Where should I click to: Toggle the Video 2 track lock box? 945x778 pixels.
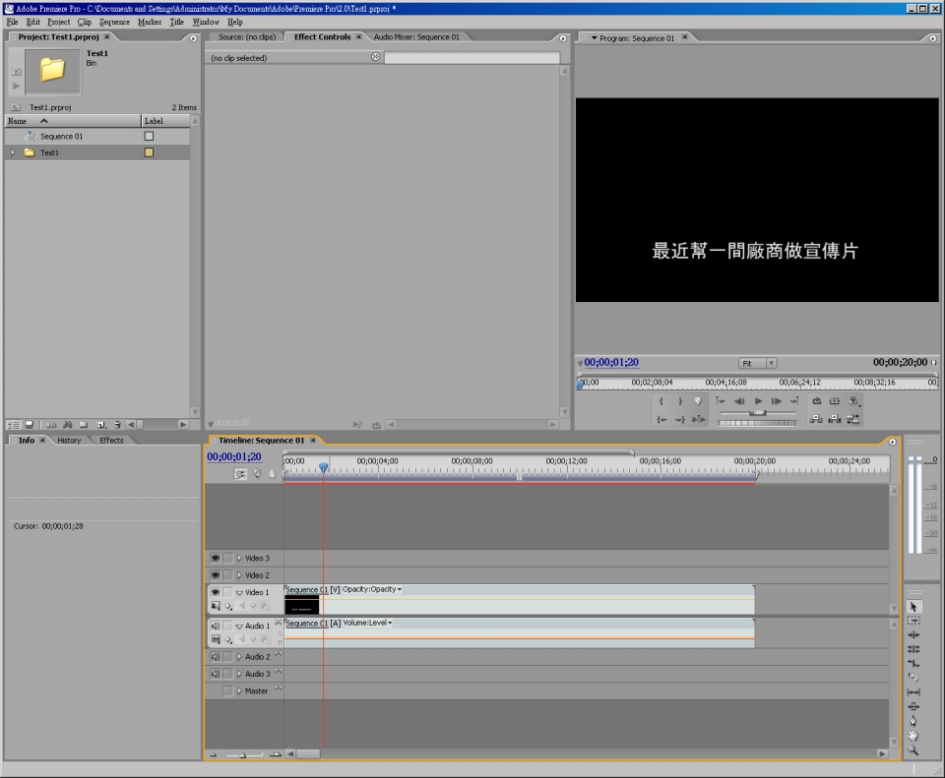(x=228, y=575)
